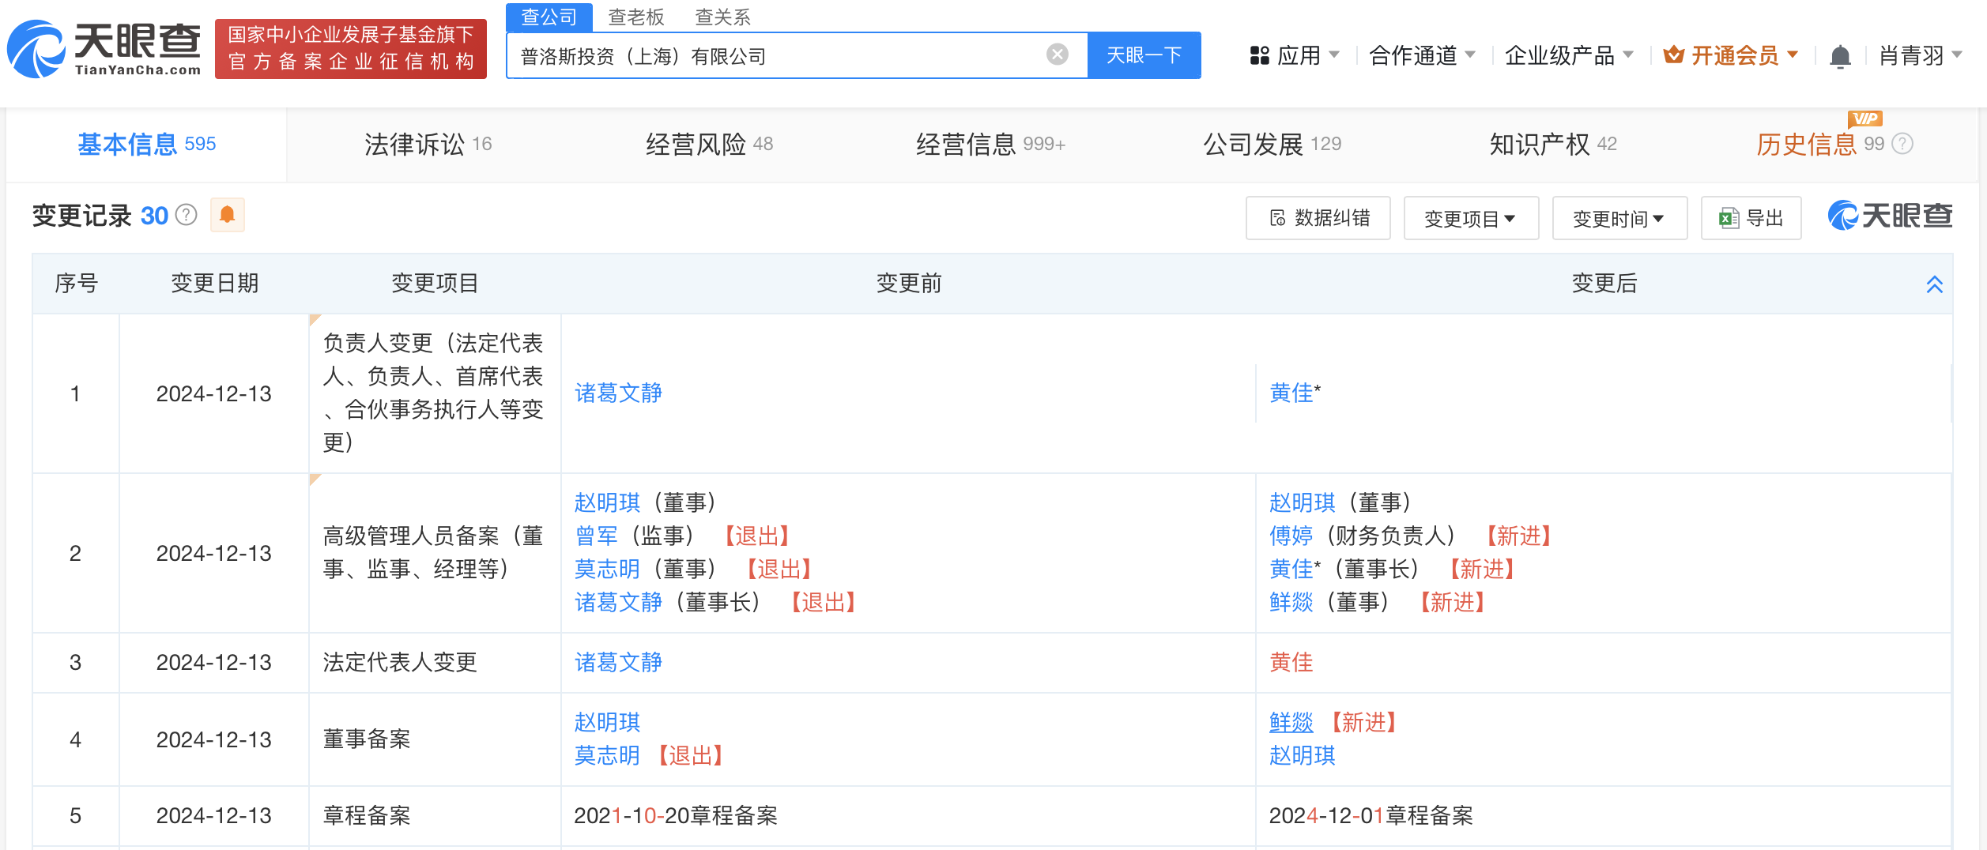
Task: Click the 数据纠错 button
Action: pyautogui.click(x=1318, y=218)
